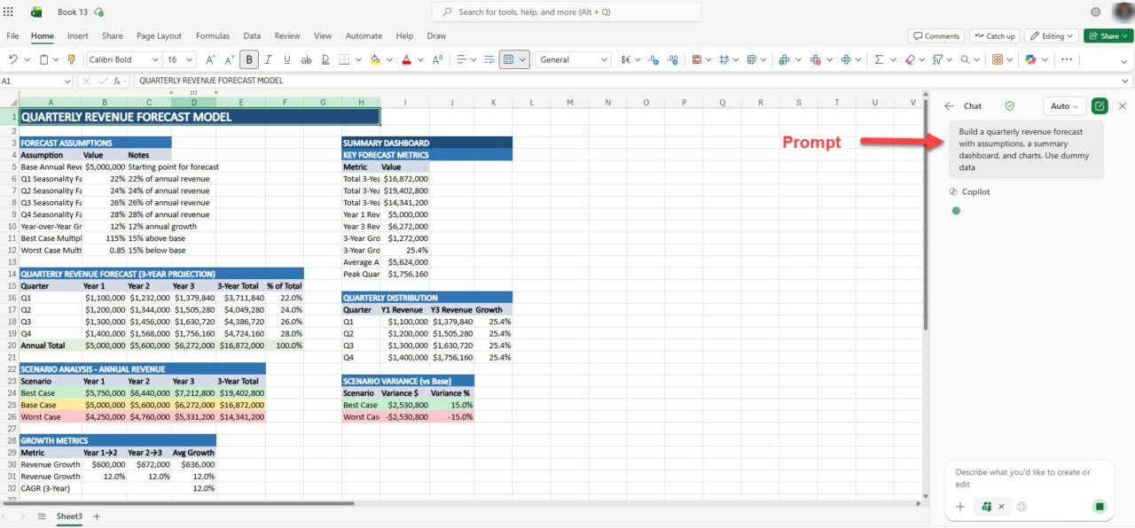Switch to the Data tab
This screenshot has height=528, width=1135.
pyautogui.click(x=252, y=36)
